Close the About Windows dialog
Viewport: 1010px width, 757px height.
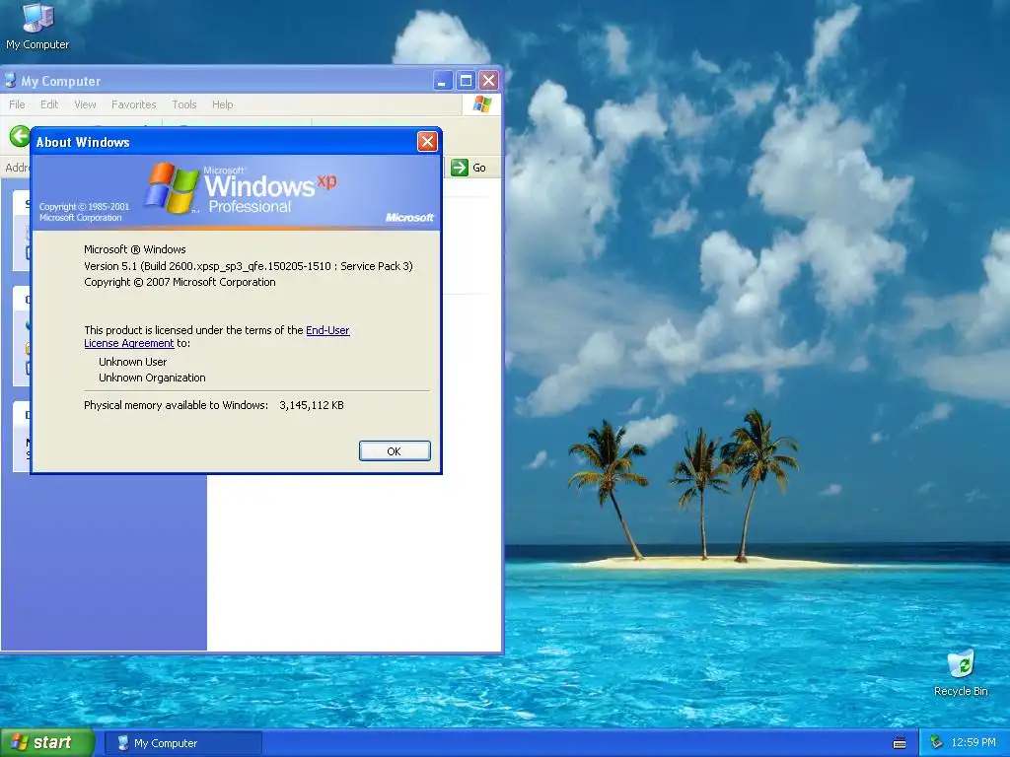(x=427, y=142)
